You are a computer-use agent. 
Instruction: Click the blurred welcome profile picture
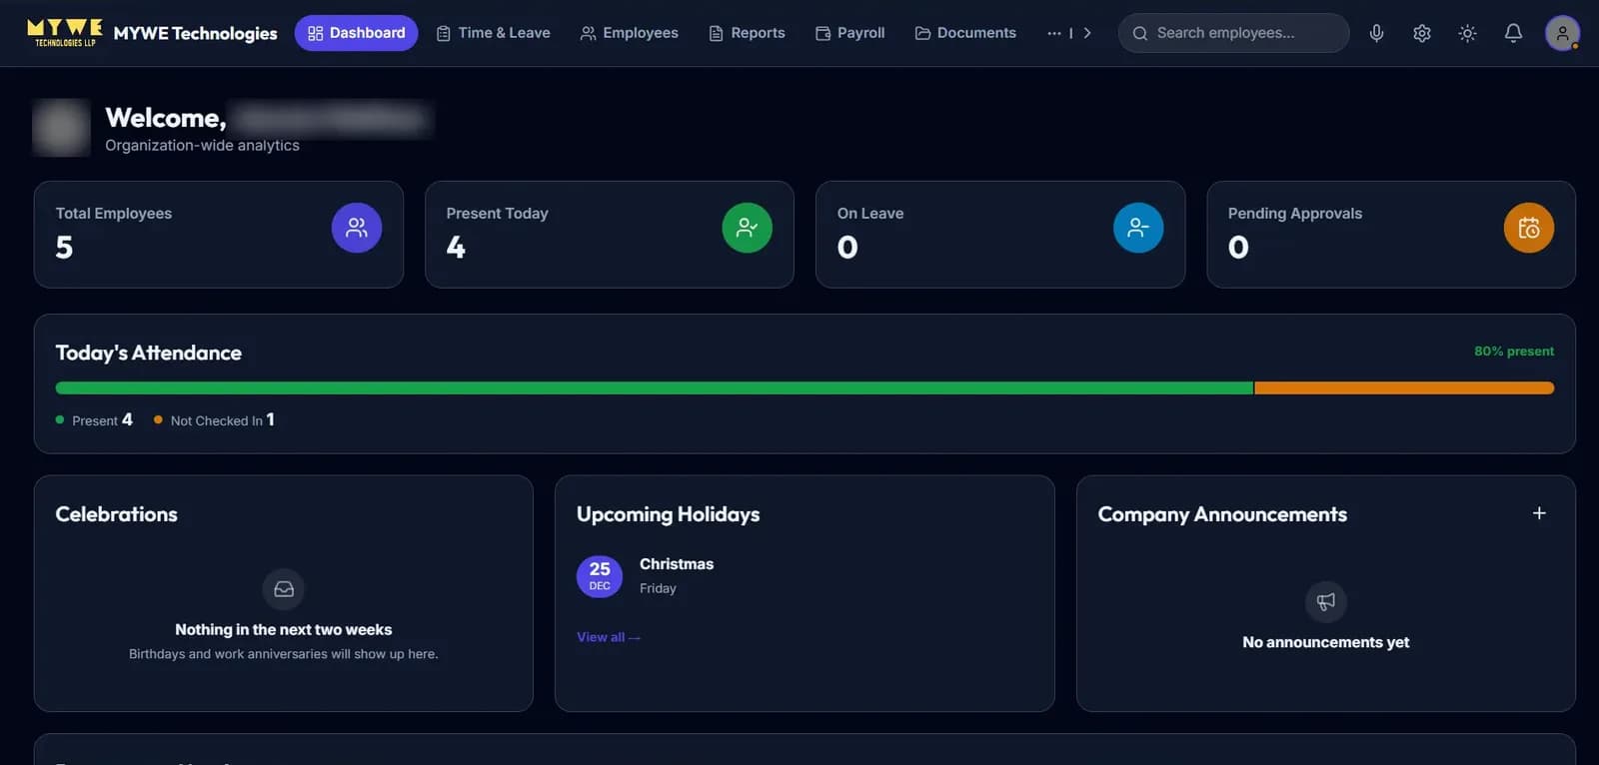(62, 128)
